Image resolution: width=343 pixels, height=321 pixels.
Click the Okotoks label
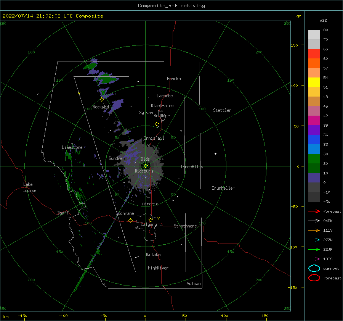152,255
